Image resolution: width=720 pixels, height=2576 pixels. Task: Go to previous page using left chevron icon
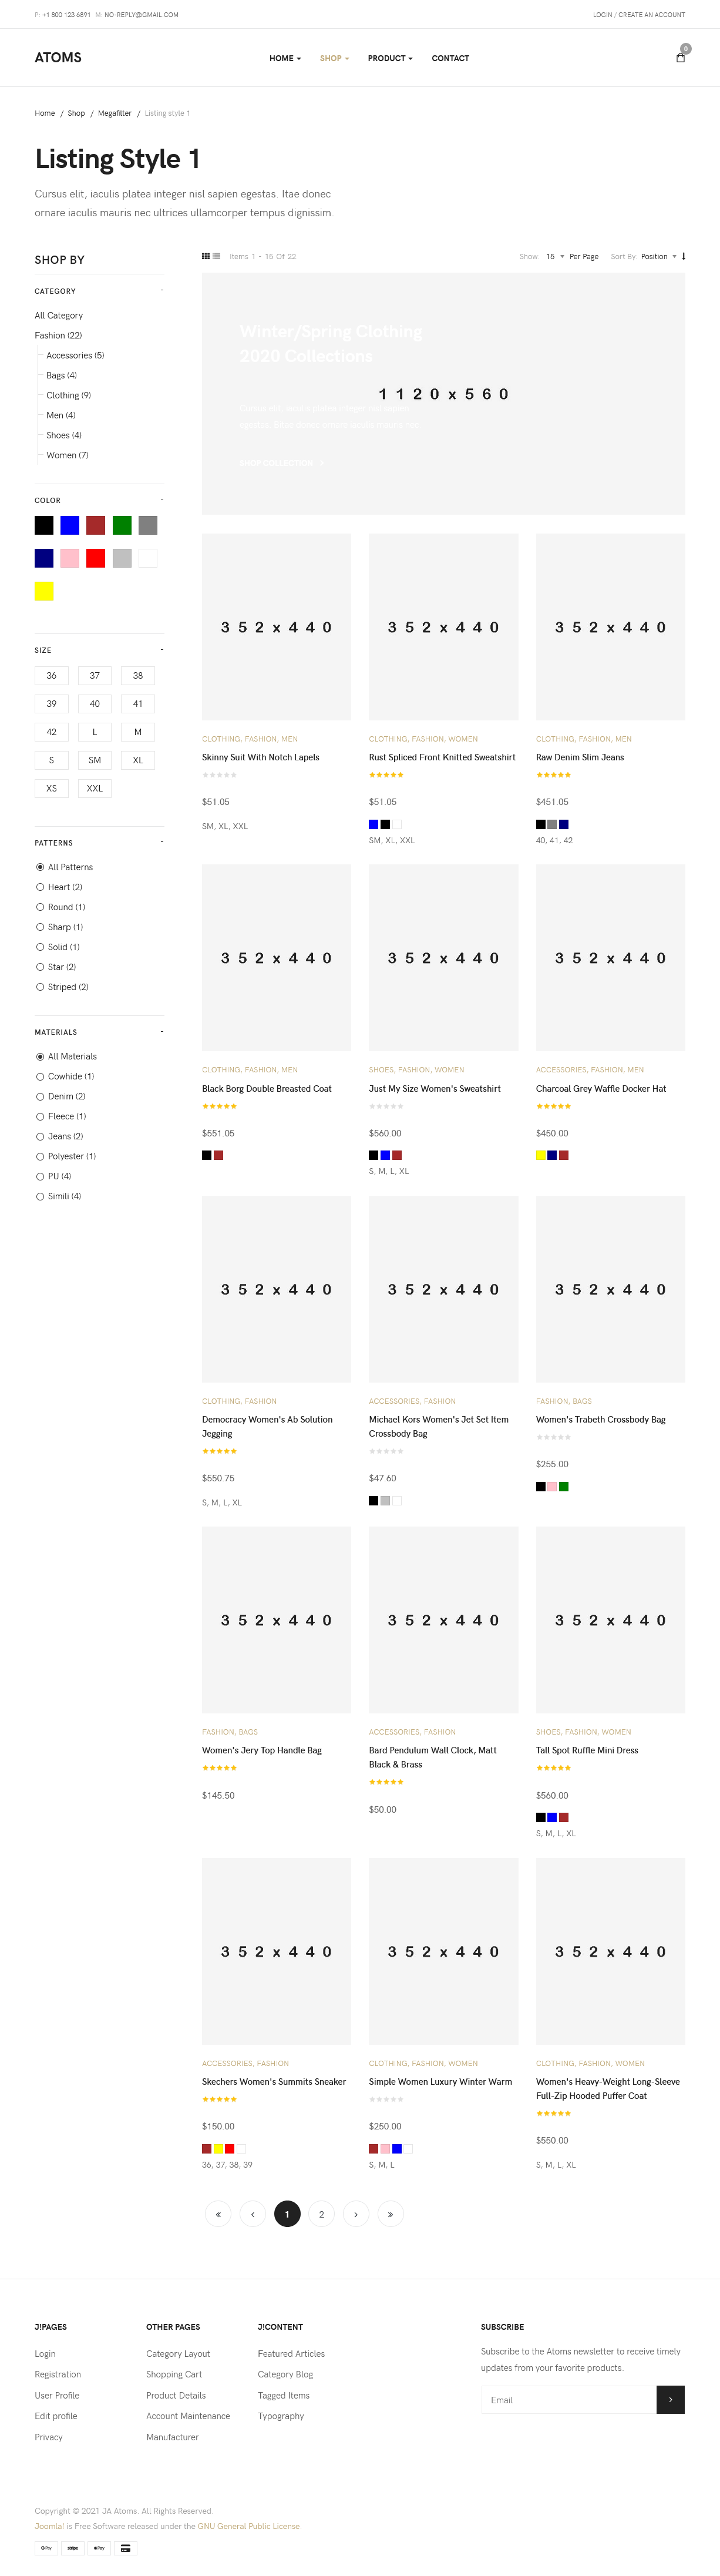pyautogui.click(x=252, y=2214)
